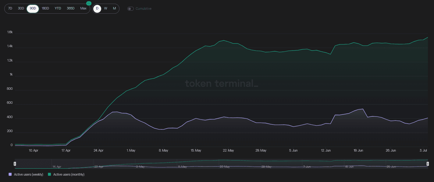Select the 30D time range
Screen dimensions: 434x182
[21, 9]
